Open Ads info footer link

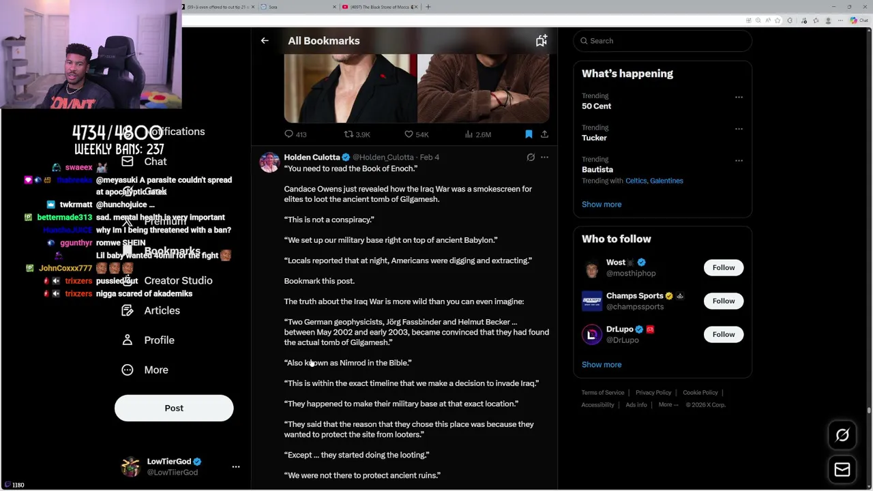coord(636,405)
